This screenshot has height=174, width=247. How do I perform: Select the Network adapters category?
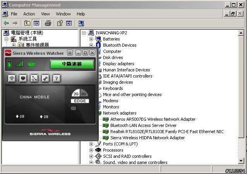[x=120, y=113]
